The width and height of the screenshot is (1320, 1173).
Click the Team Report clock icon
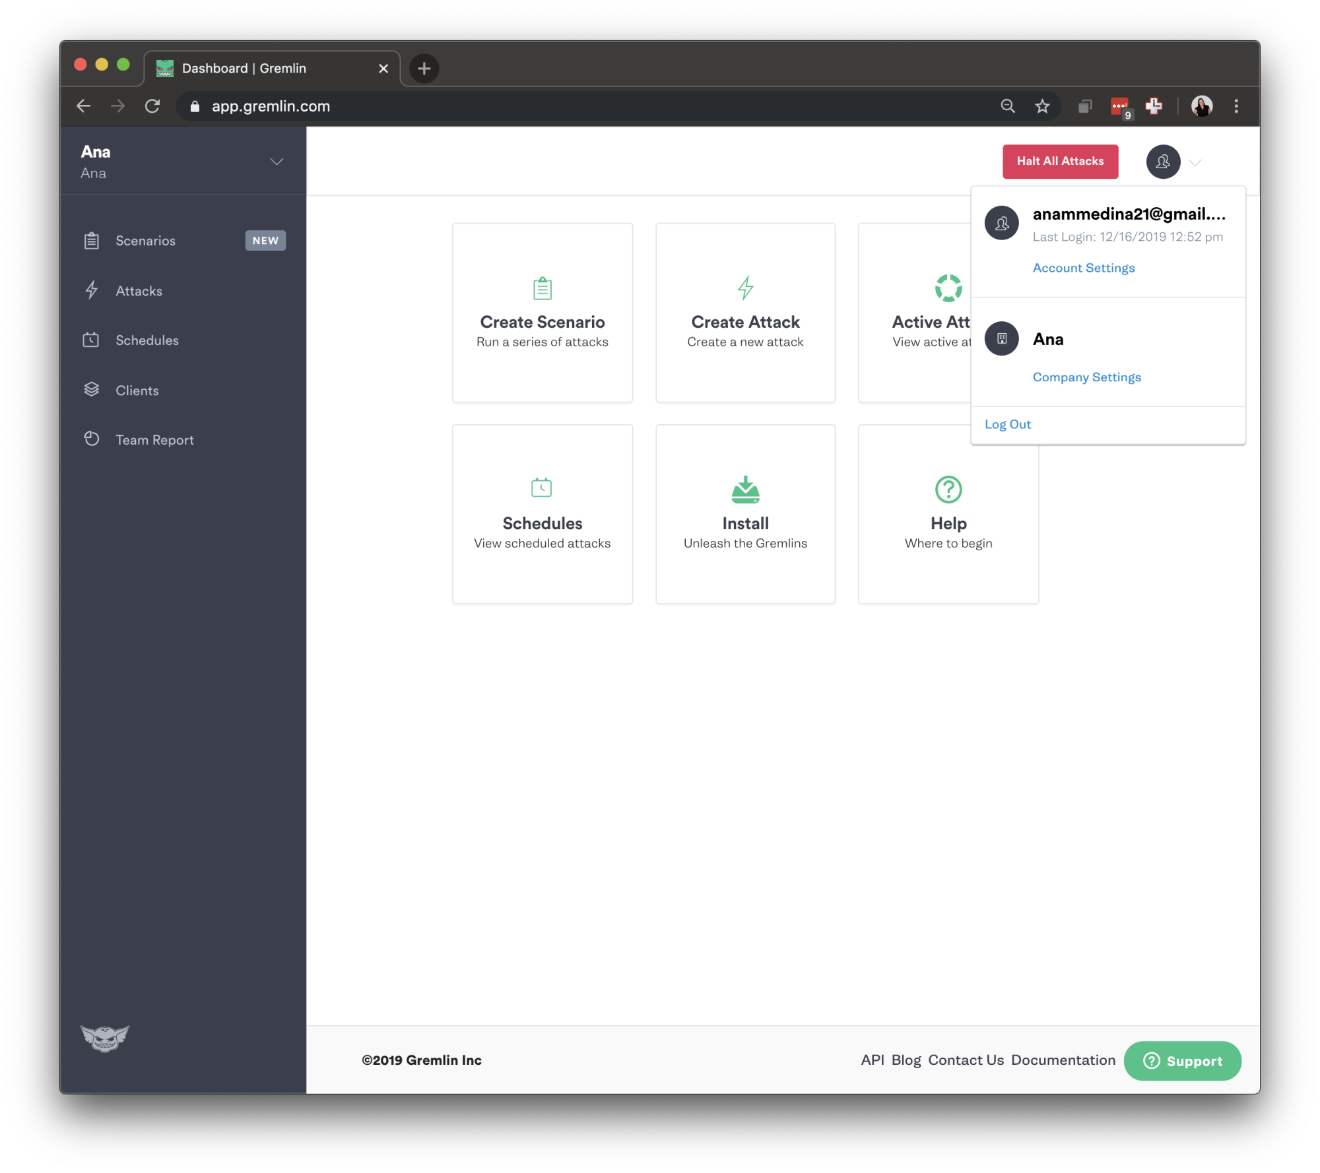[92, 439]
